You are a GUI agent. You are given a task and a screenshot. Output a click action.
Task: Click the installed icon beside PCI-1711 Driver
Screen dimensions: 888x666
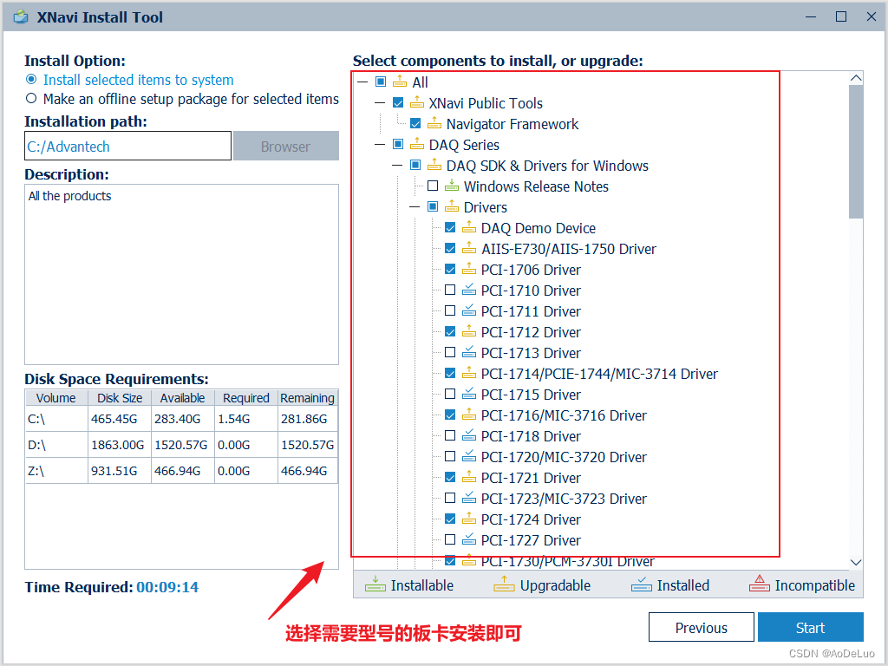coord(469,311)
